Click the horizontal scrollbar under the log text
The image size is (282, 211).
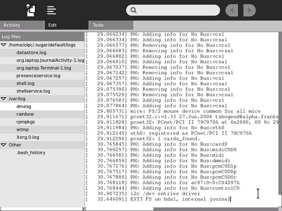pyautogui.click(x=179, y=209)
